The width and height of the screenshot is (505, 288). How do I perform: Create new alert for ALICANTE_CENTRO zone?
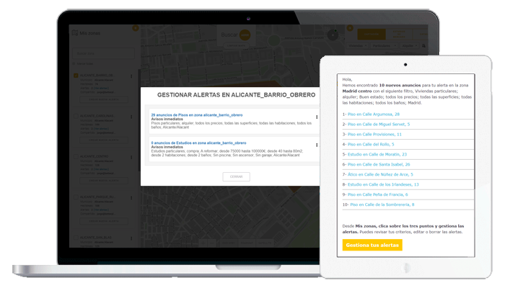pos(104,181)
